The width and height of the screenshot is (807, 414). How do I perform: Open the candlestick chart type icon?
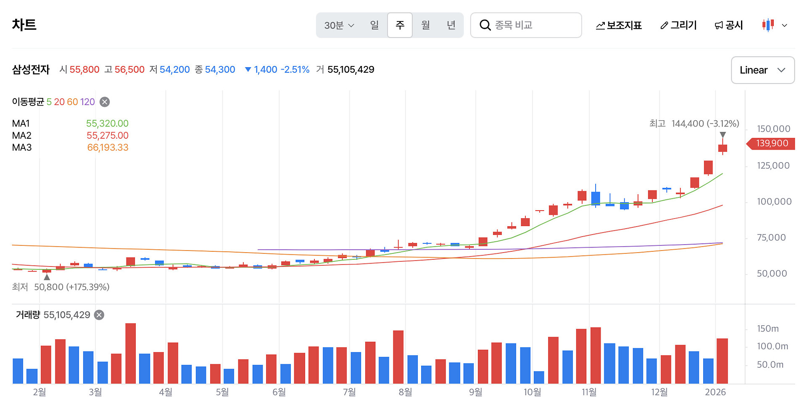(768, 25)
